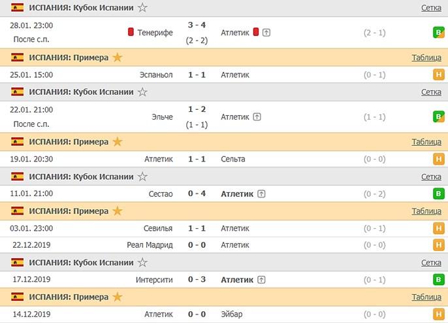Image resolution: width=448 pixels, height=323 pixels.
Task: Toggle the Кубок Испании star above Эльче match
Action: point(142,92)
